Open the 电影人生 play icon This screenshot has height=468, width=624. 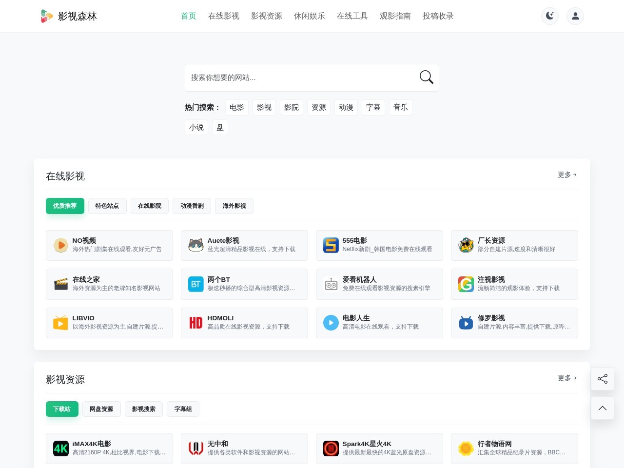pyautogui.click(x=331, y=323)
